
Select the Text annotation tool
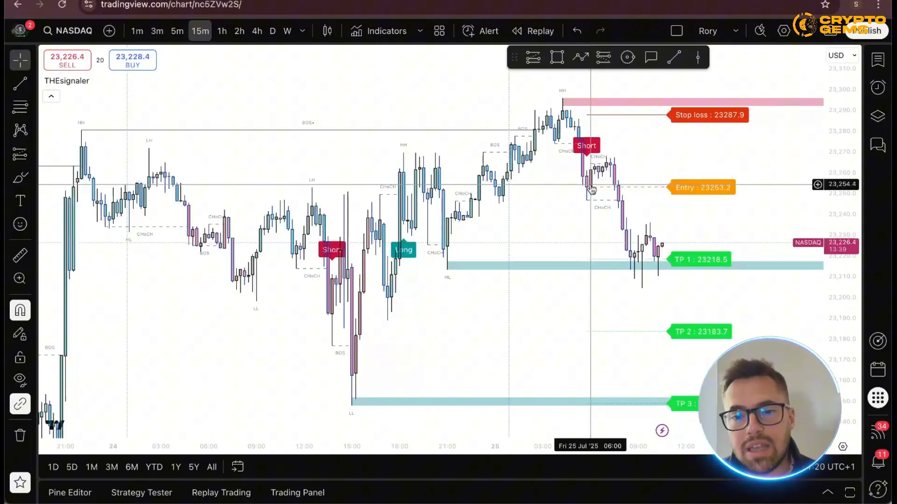[x=20, y=201]
